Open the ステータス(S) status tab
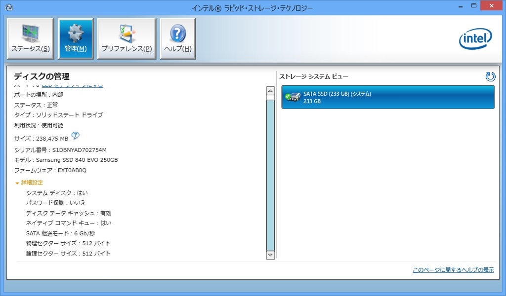Viewport: 506px width, 296px height. (30, 38)
